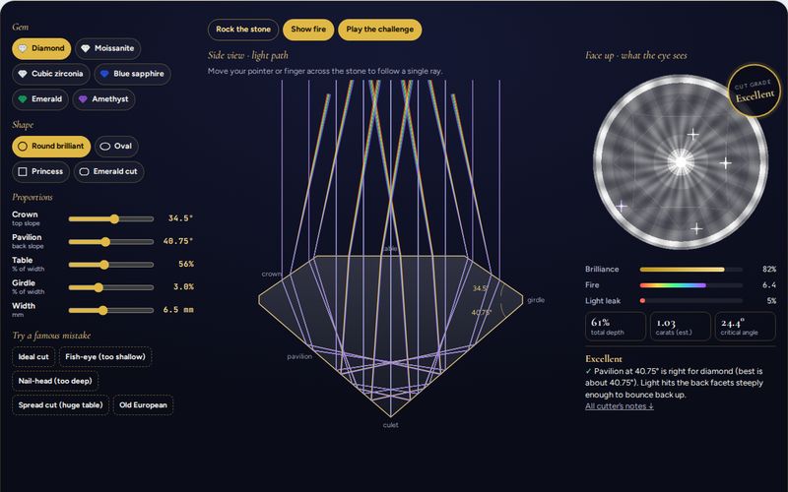Click the Girdle percent slider
This screenshot has height=492, width=788.
point(111,287)
